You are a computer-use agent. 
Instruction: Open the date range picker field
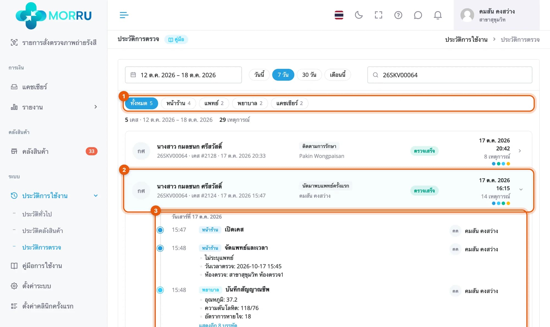(x=183, y=75)
